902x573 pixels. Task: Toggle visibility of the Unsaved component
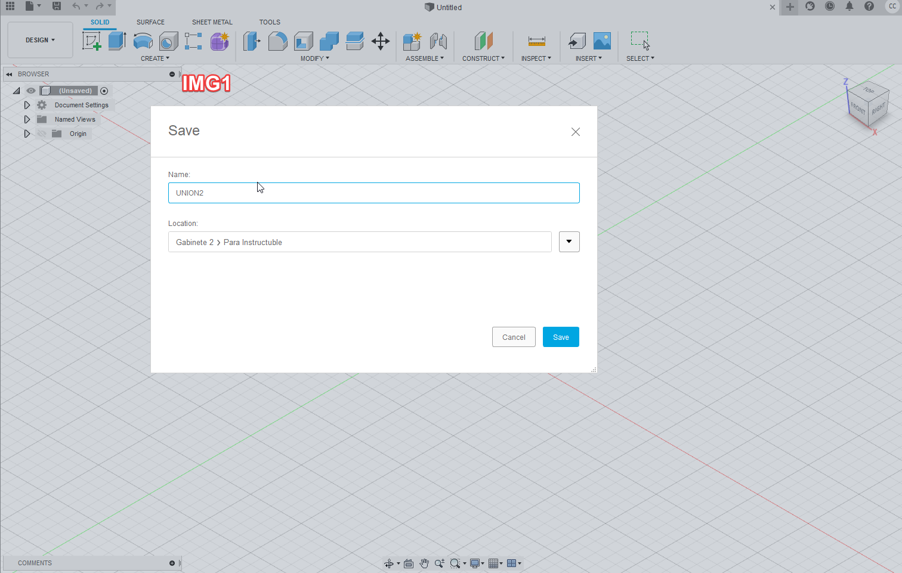tap(31, 91)
